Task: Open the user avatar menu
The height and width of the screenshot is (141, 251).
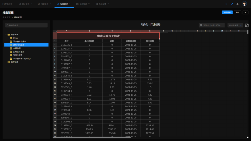Action: pyautogui.click(x=244, y=4)
